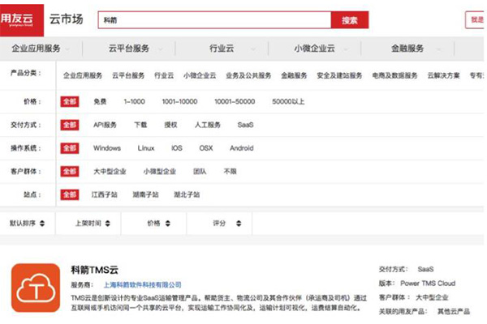This screenshot has width=487, height=324.
Task: Filter category by 小微企业云 link
Action: point(200,75)
